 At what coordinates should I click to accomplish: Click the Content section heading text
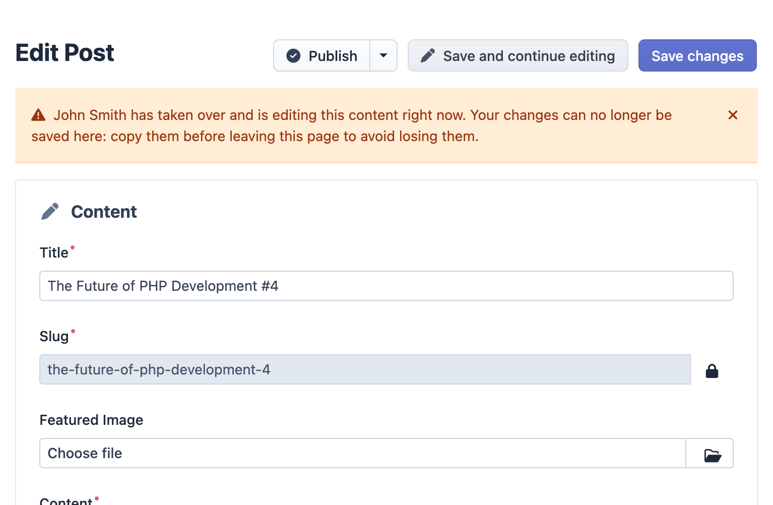[x=104, y=212]
